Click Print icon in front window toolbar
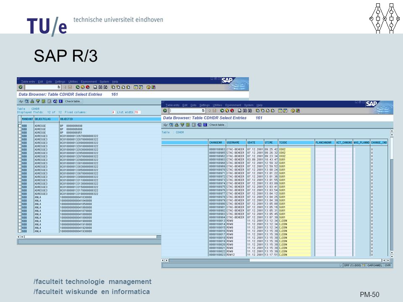 tap(240, 110)
